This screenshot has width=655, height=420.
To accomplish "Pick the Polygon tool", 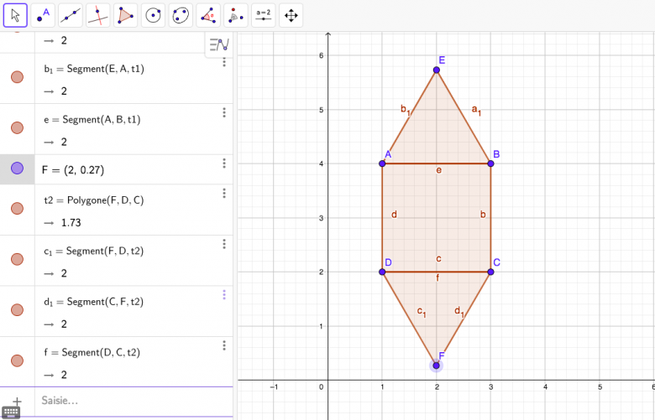I will point(125,14).
